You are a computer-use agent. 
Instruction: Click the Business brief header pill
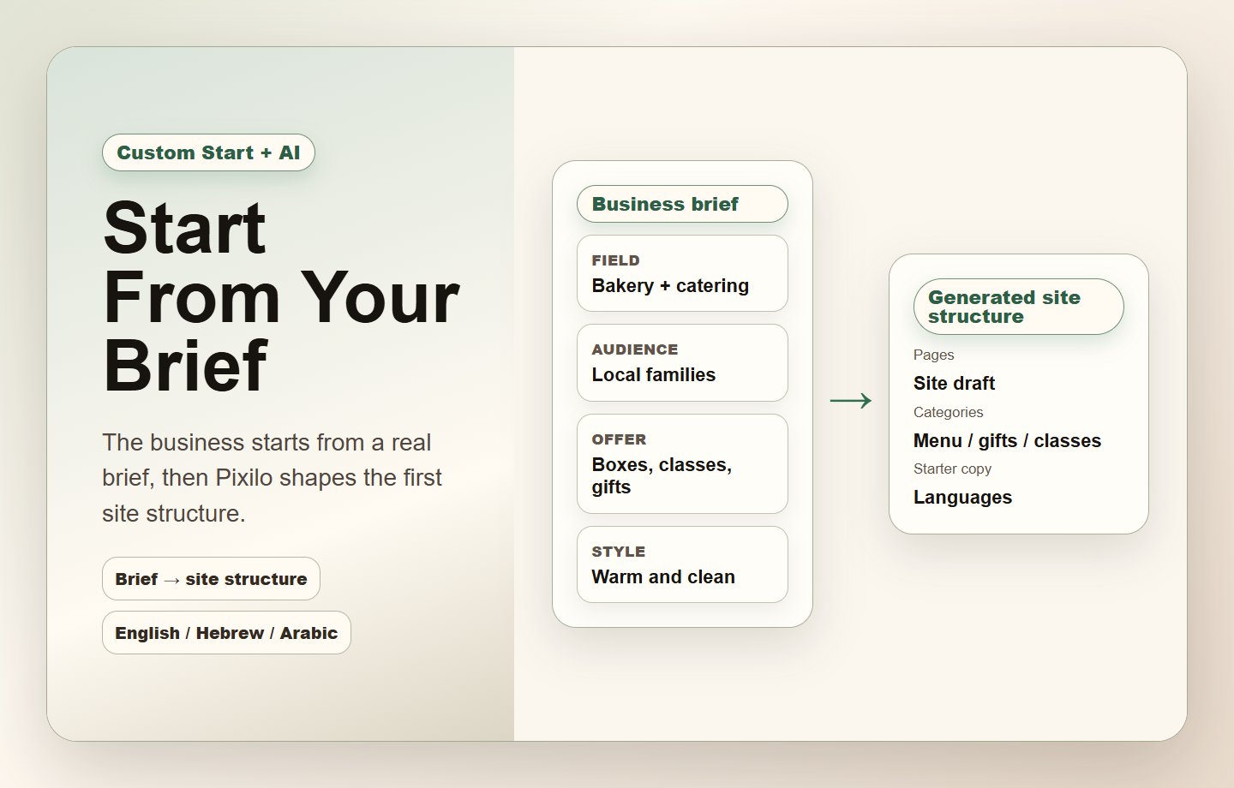pos(682,204)
